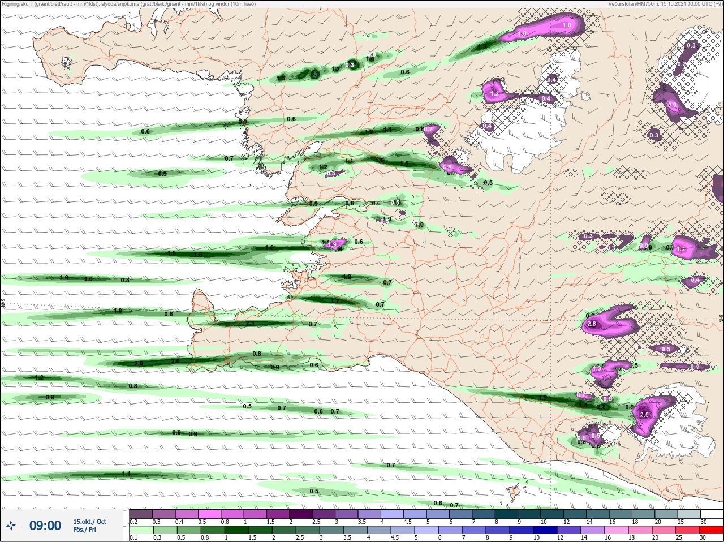The height and width of the screenshot is (542, 724).
Task: Click the Veðurstofan star logo icon
Action: coord(11,526)
